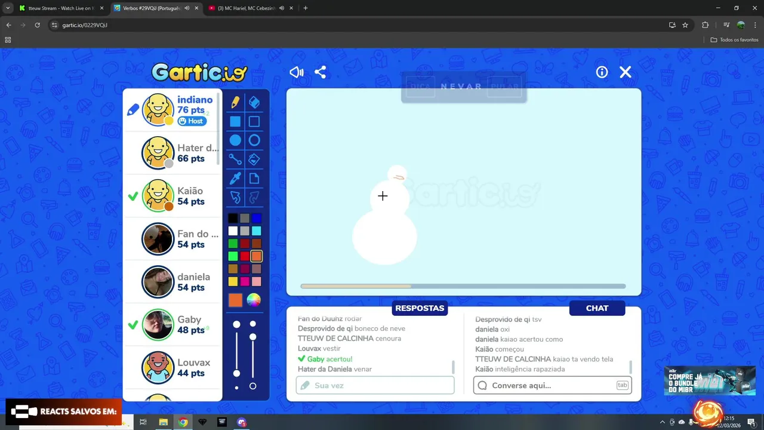Focus the 'Converse aqui...' chat field
Screen dimensions: 764x430
[553, 385]
